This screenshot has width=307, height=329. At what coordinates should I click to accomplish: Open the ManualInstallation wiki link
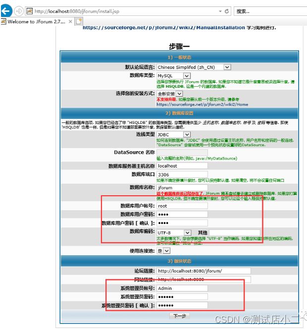click(x=164, y=27)
